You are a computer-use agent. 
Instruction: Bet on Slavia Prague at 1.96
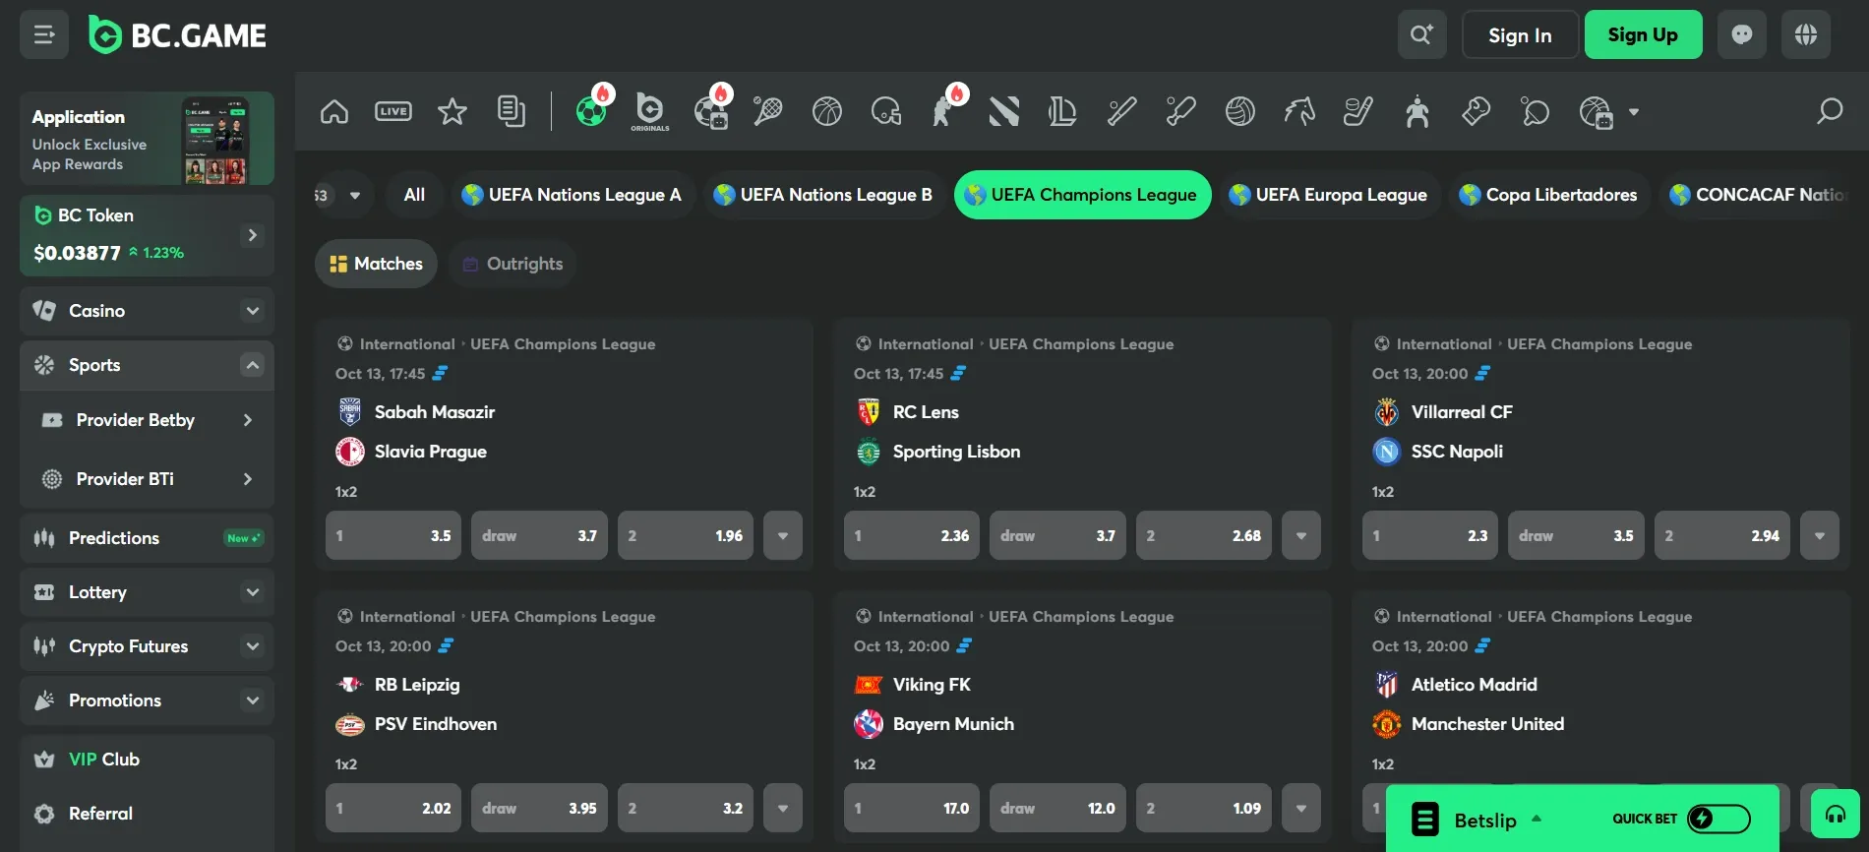point(686,535)
